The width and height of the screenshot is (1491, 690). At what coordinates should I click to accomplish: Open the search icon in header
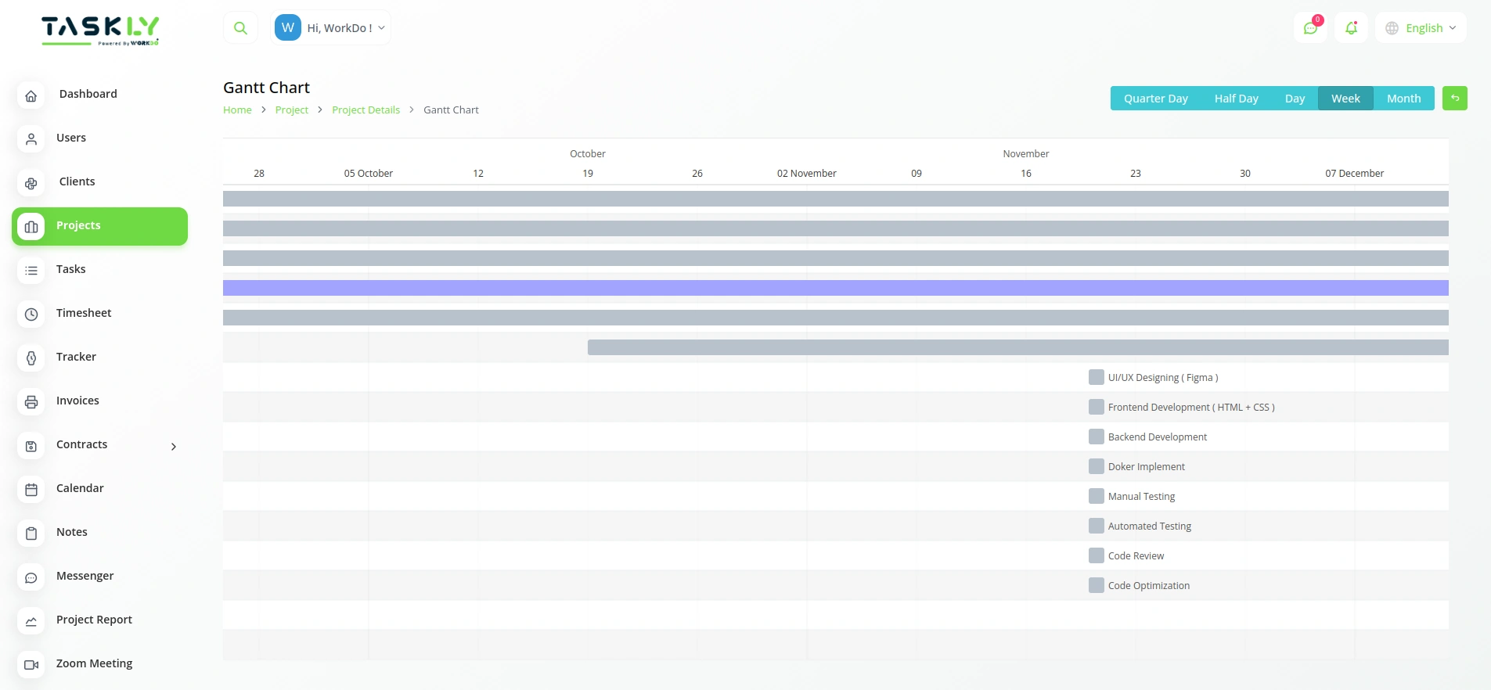pyautogui.click(x=240, y=28)
